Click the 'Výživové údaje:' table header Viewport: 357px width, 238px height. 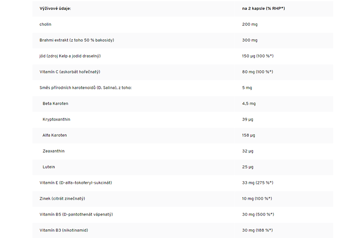(55, 8)
